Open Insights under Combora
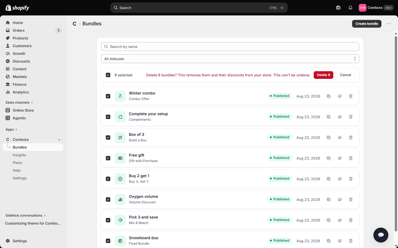This screenshot has width=398, height=248. (19, 155)
